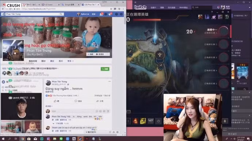252x141 pixels.
Task: Click the Facebook logo in the blue bar
Action: (3, 14)
